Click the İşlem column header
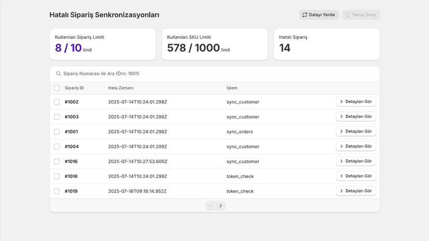The width and height of the screenshot is (429, 241). [x=232, y=88]
